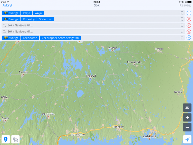Open the points of interest alert pin

point(5,139)
